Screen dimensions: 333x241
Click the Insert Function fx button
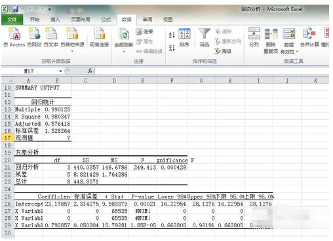click(x=90, y=71)
